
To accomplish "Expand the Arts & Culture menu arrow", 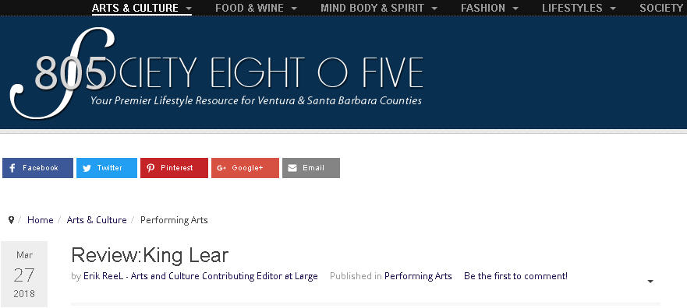I will tap(189, 9).
